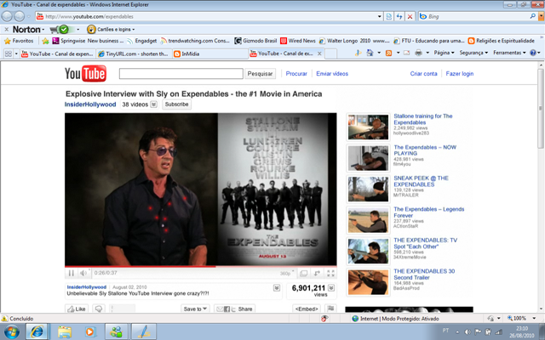Pause the video with the pause button
Screen dimensions: 545x340
point(72,273)
